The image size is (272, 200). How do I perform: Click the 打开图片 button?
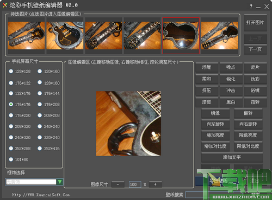(x=255, y=23)
